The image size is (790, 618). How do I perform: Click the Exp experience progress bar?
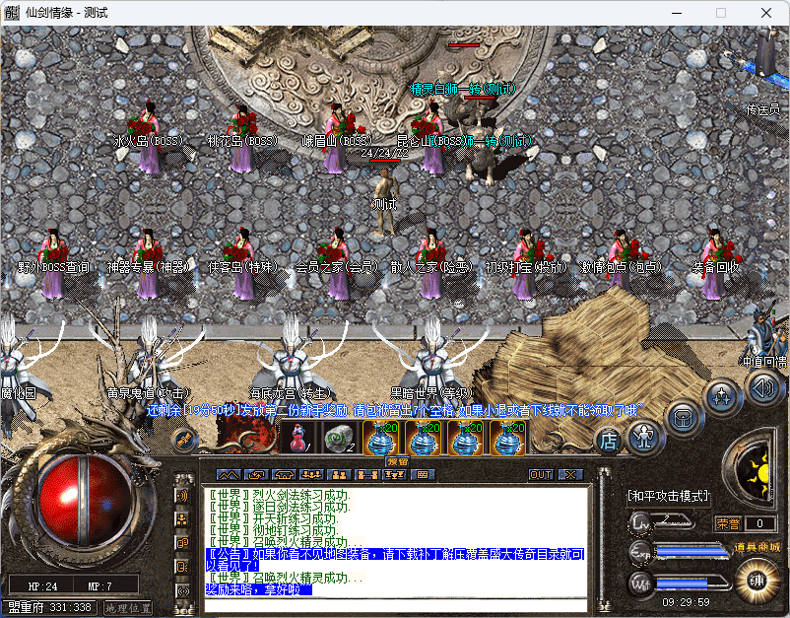692,551
